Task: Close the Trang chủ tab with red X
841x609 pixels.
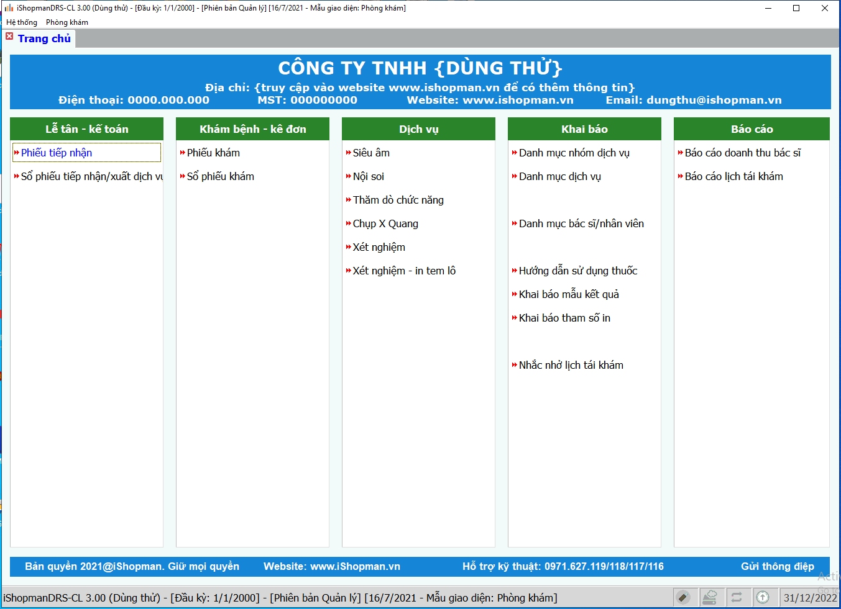Action: click(x=9, y=37)
